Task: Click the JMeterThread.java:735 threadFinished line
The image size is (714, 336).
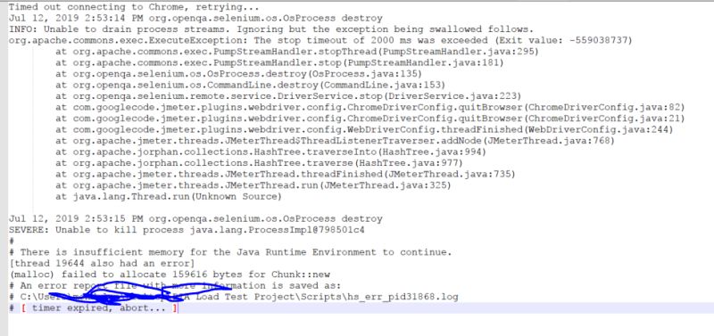Action: point(286,174)
